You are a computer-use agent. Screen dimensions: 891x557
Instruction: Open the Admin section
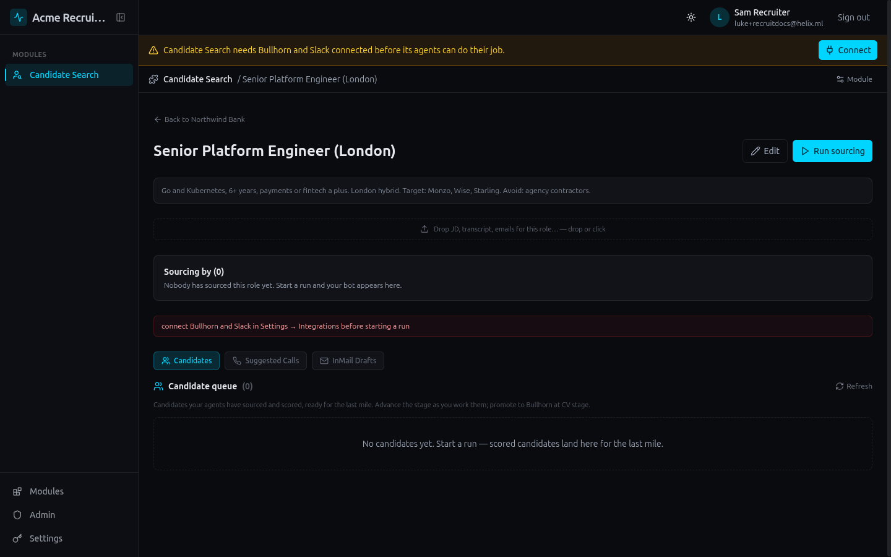coord(69,515)
